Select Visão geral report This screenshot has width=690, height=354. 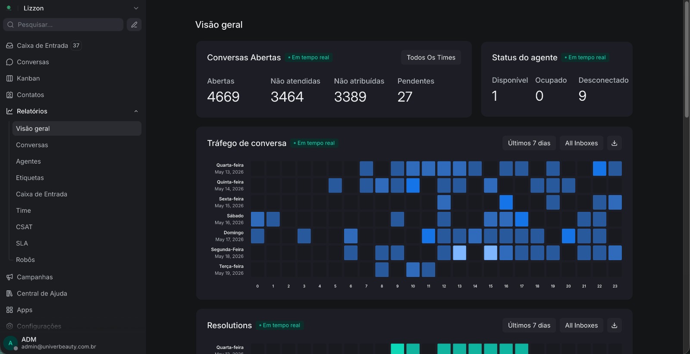point(77,128)
